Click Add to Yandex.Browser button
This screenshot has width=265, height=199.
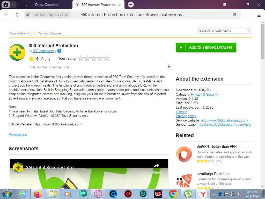tap(206, 47)
